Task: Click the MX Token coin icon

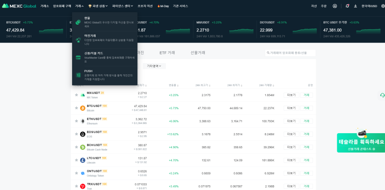Action: (83, 95)
